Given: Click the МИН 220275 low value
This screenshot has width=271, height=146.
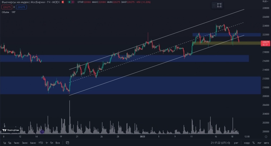Looking at the screenshot, I should (114, 2).
